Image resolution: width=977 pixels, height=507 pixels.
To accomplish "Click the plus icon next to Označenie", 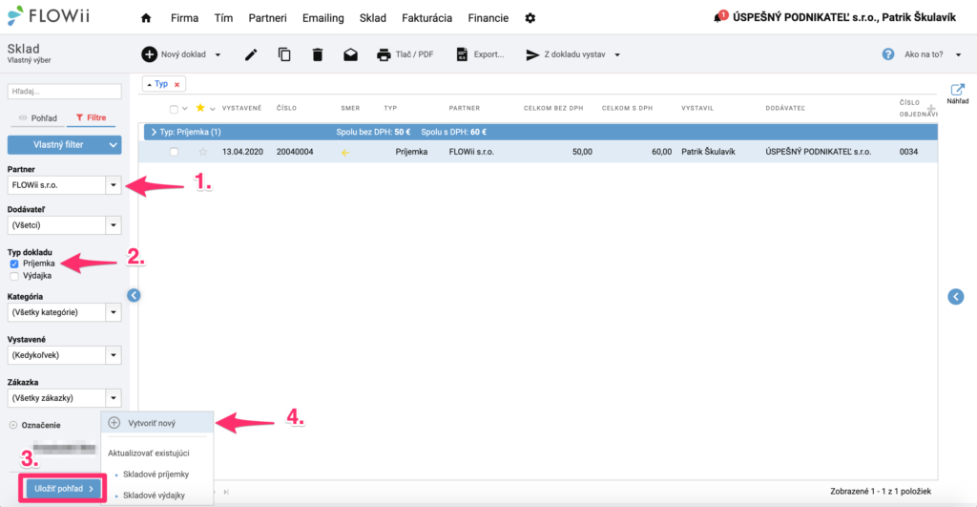I will (x=13, y=425).
